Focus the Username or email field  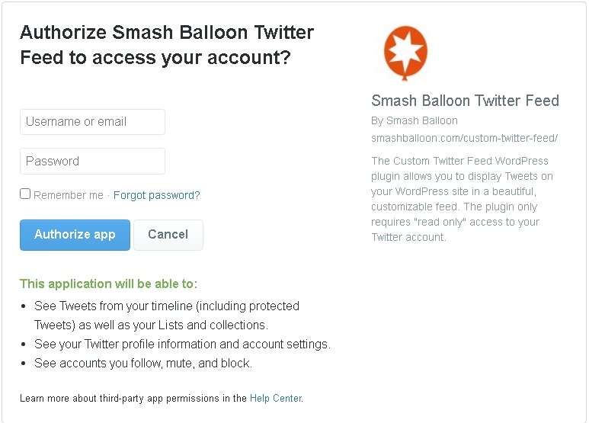(92, 122)
